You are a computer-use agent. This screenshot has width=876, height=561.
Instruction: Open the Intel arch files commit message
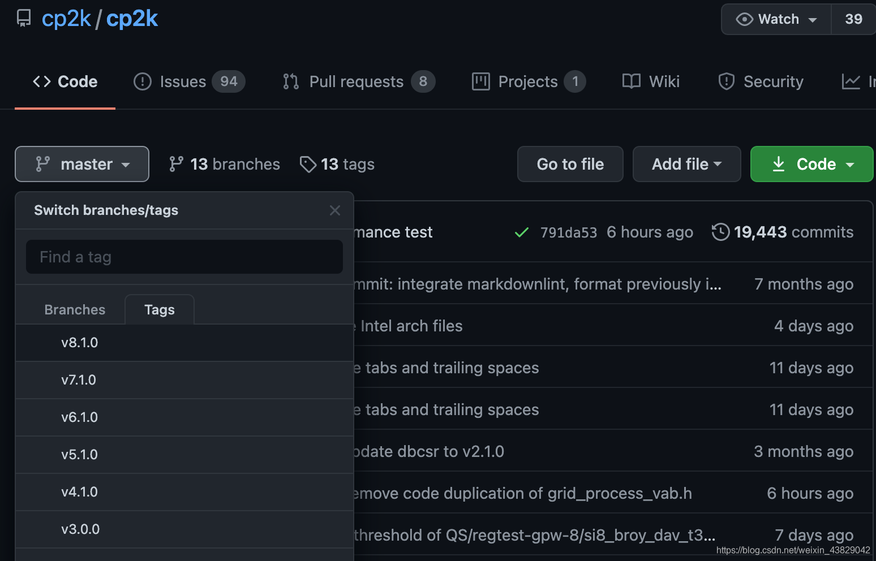click(x=409, y=326)
